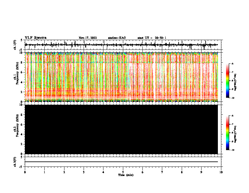This screenshot has height=193, width=249.
Task: Click the "ch.1(V)" waveform axis label
Action: pos(15,45)
